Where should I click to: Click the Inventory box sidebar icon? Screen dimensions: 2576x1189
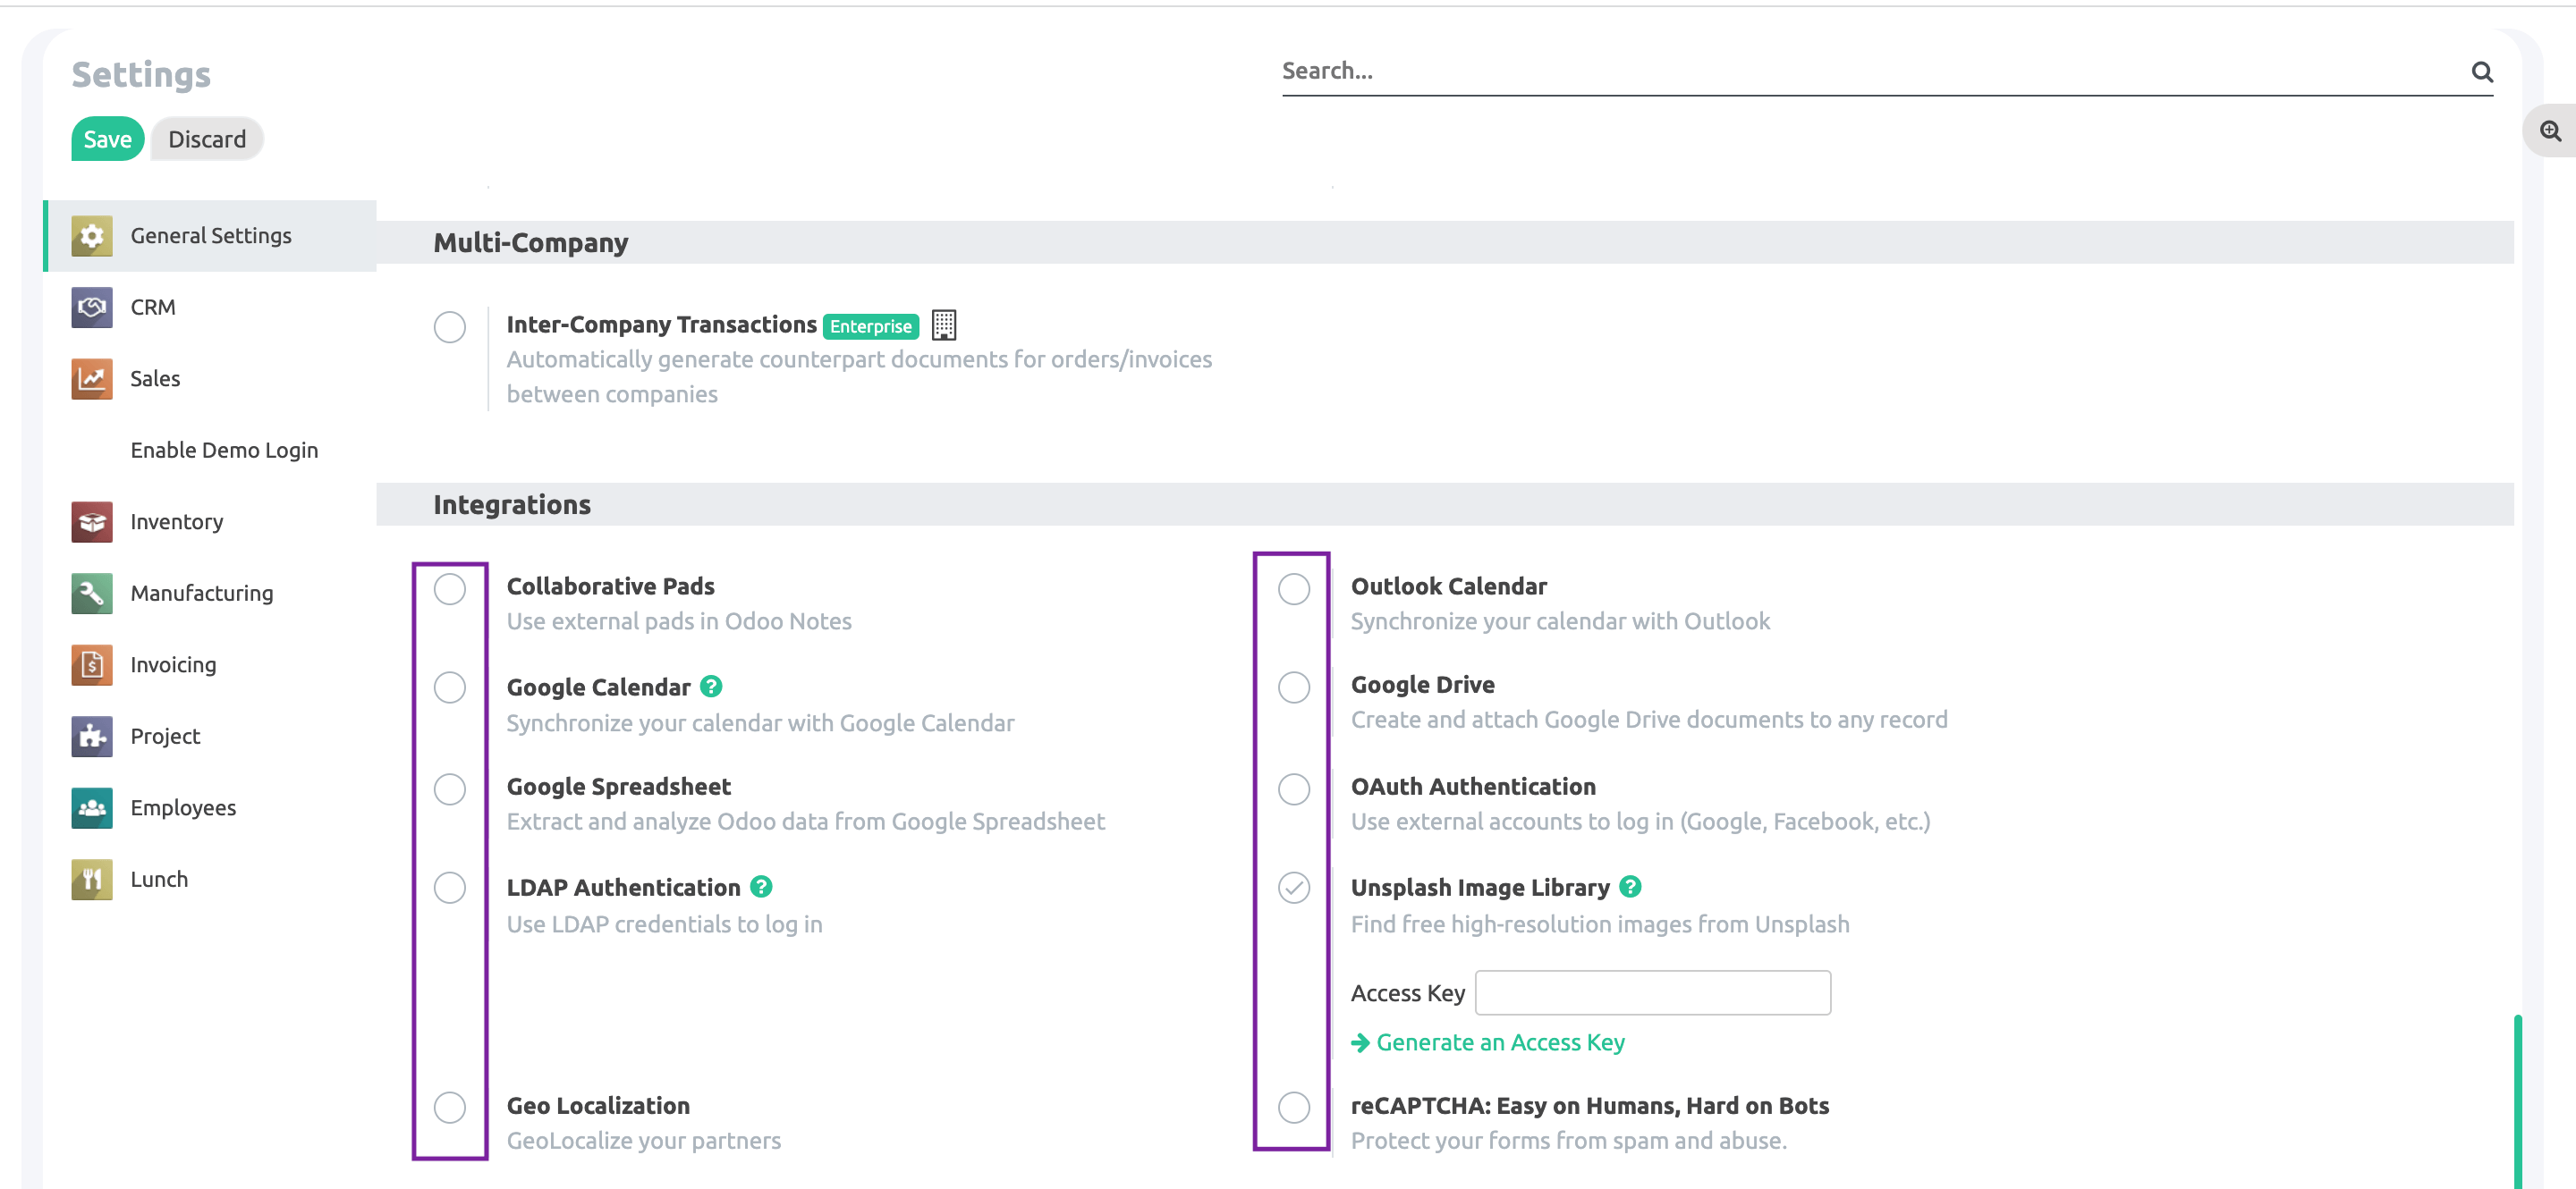91,521
